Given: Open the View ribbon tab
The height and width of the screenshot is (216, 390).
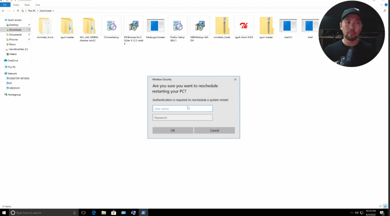Looking at the screenshot, I should pos(38,5).
